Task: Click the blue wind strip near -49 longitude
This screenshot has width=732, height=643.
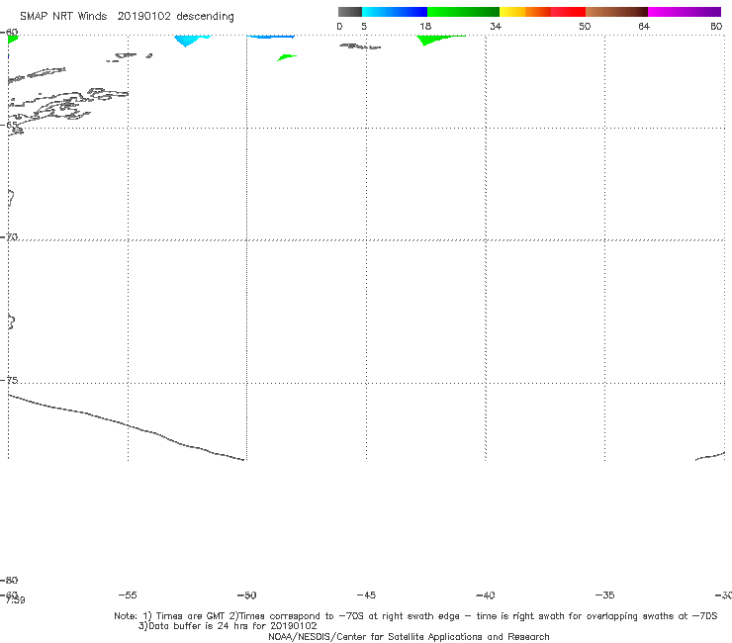Action: point(270,37)
